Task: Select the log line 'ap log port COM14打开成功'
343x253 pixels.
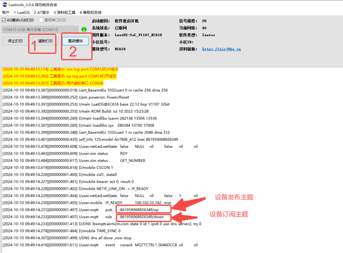Action: click(59, 76)
